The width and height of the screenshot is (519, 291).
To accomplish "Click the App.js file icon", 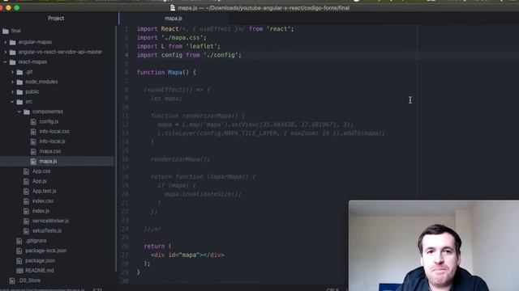I will pyautogui.click(x=27, y=181).
